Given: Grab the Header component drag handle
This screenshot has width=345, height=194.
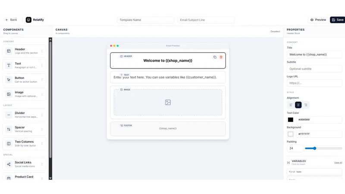Looking at the screenshot, I should [x=42, y=51].
